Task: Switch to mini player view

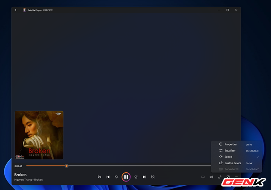Action: (228, 177)
